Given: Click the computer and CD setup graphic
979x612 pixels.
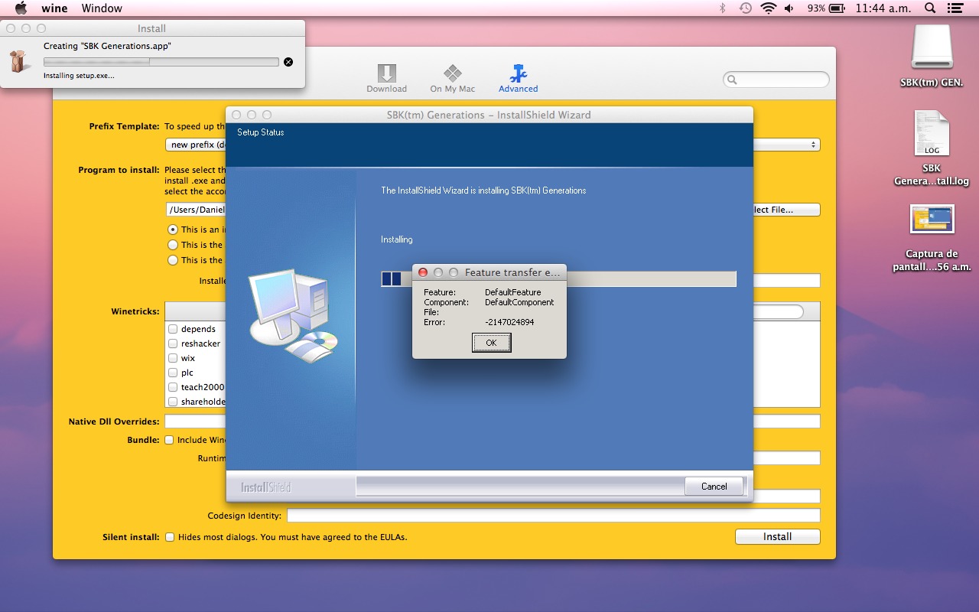Looking at the screenshot, I should 293,314.
